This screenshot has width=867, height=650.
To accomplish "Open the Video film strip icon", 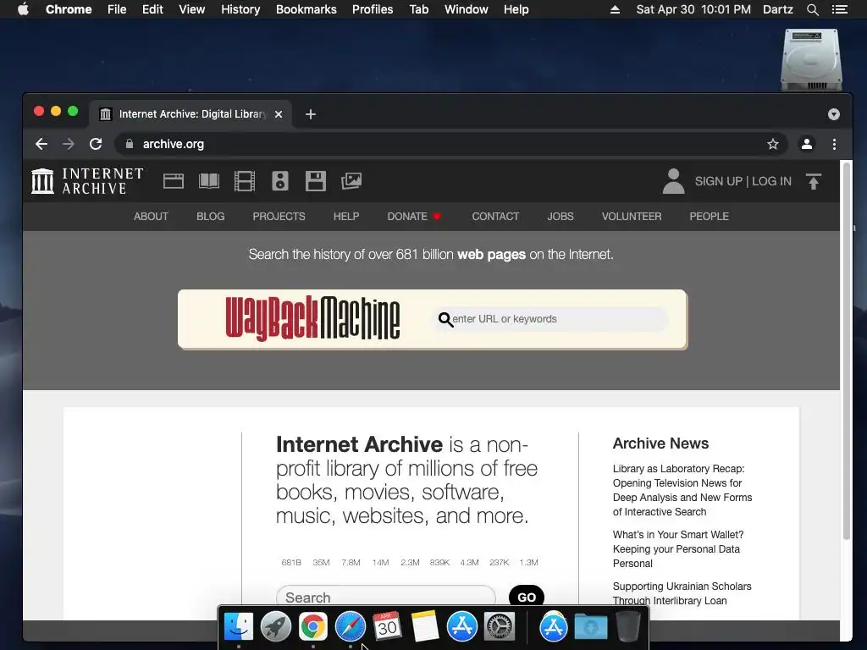I will (245, 181).
